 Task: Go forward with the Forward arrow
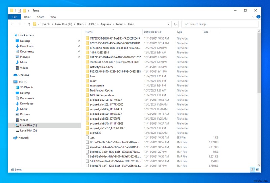[x=19, y=24]
